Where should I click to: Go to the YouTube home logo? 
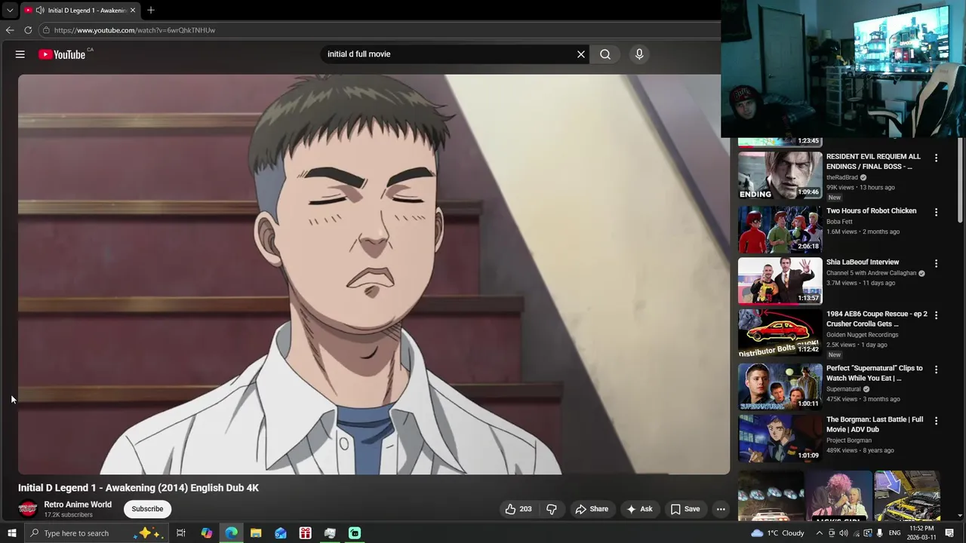click(x=62, y=54)
